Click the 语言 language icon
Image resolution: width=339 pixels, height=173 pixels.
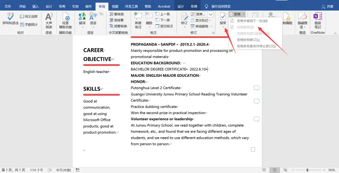pos(93,16)
